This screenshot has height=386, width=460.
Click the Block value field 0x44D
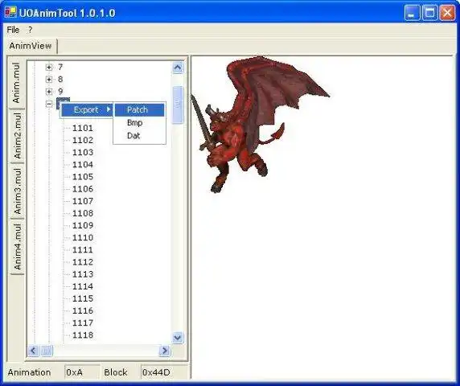click(164, 372)
